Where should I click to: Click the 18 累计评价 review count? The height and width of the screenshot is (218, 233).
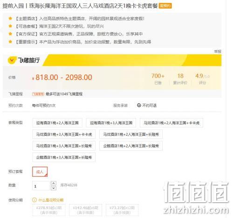[x=180, y=79]
